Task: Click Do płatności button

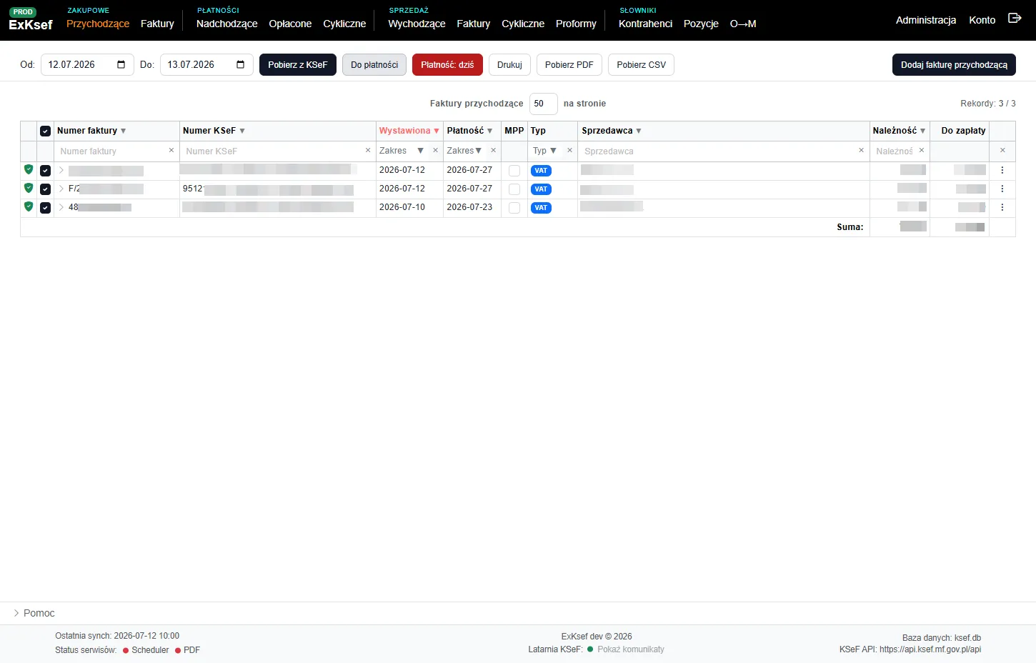Action: click(x=374, y=64)
